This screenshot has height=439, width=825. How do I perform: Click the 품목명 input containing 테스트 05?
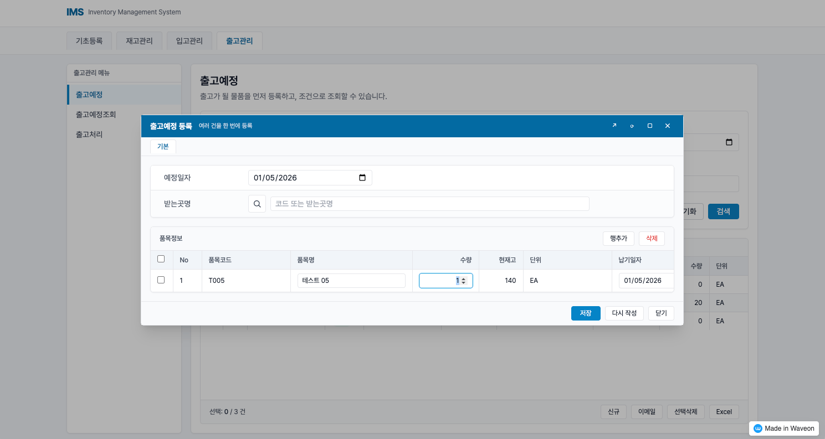pyautogui.click(x=351, y=280)
